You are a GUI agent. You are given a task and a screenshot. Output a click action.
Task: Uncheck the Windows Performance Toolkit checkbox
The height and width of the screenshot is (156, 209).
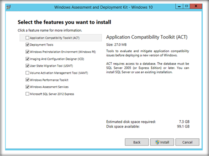point(27,80)
